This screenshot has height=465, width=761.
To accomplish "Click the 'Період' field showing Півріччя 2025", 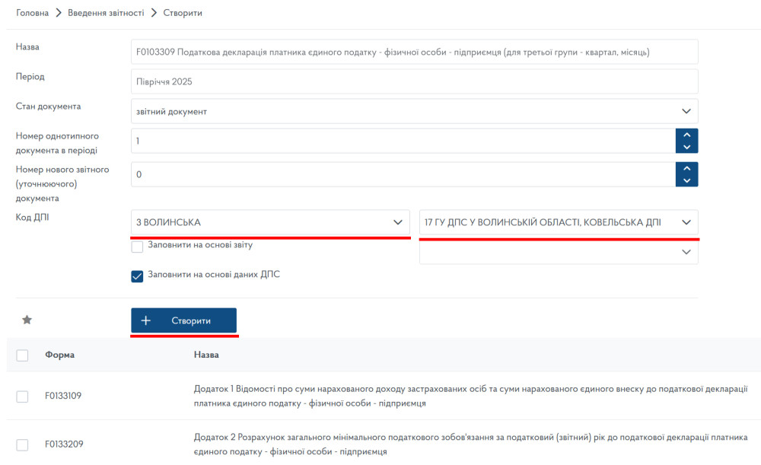I will coord(414,81).
